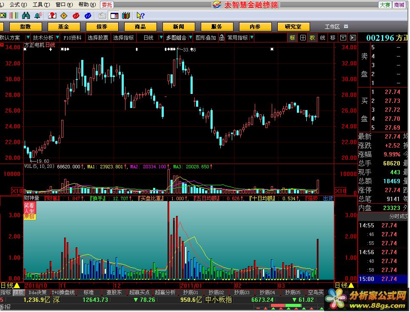
Task: Click the 基金 fund button
Action: [x=63, y=26]
